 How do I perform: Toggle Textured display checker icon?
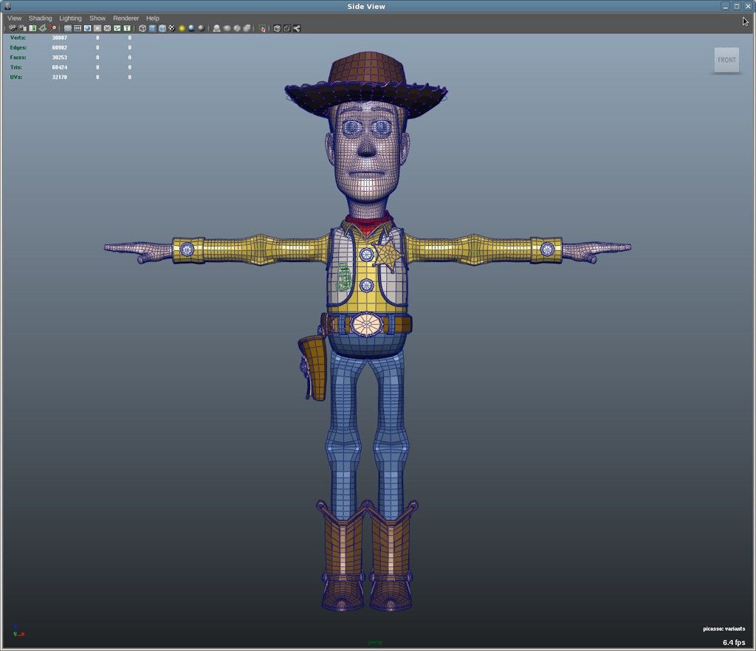pos(171,28)
